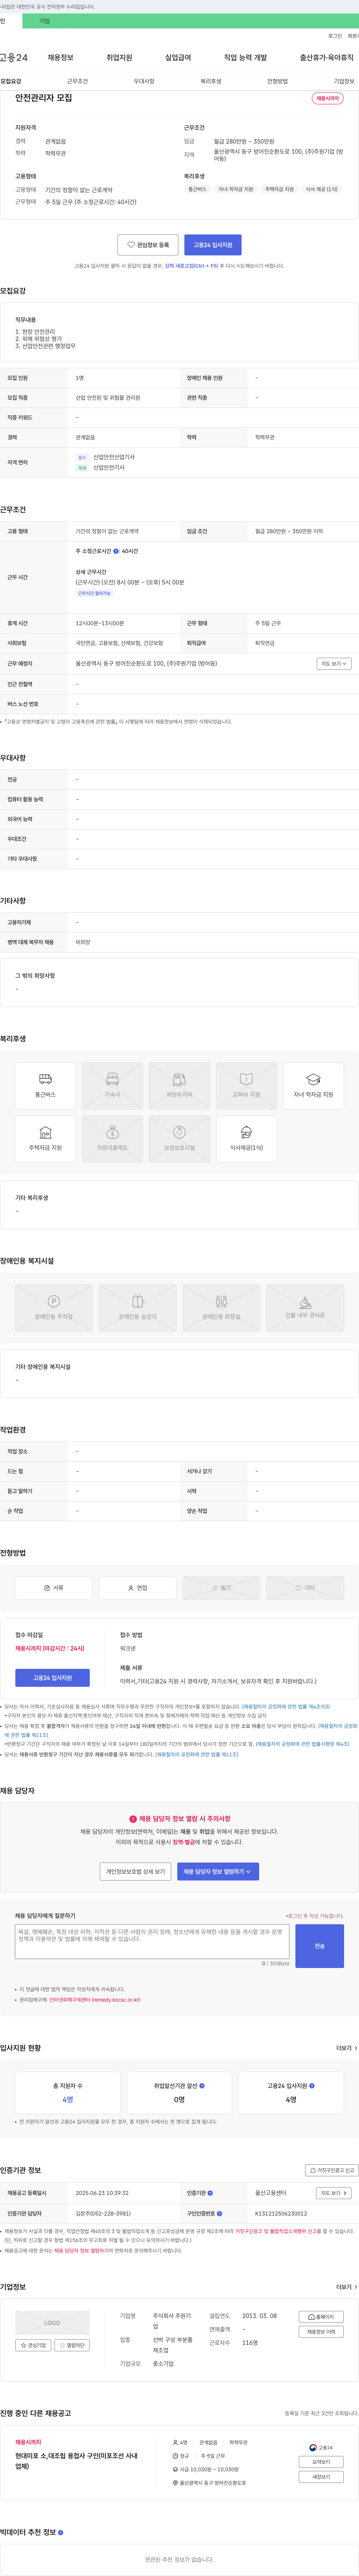The image size is (359, 2576).
Task: Click the 채용정보 이력 button
Action: [321, 2331]
